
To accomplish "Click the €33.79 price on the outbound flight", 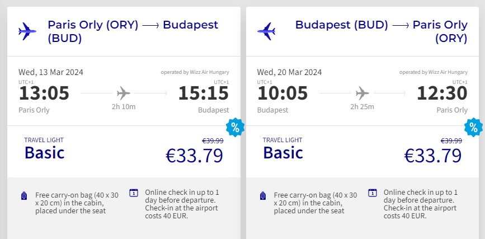I will click(194, 155).
